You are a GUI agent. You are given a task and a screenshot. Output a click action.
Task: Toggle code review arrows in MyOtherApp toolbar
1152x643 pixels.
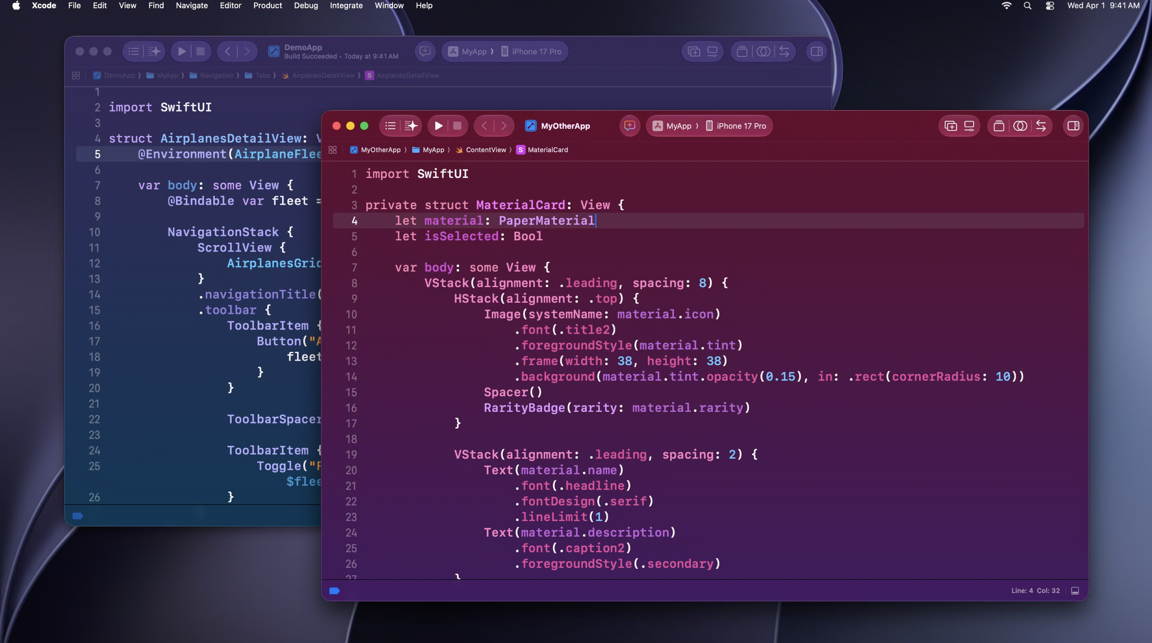(1041, 126)
